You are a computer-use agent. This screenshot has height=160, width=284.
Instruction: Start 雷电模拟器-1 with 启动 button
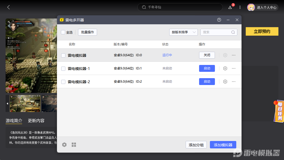pos(207,68)
